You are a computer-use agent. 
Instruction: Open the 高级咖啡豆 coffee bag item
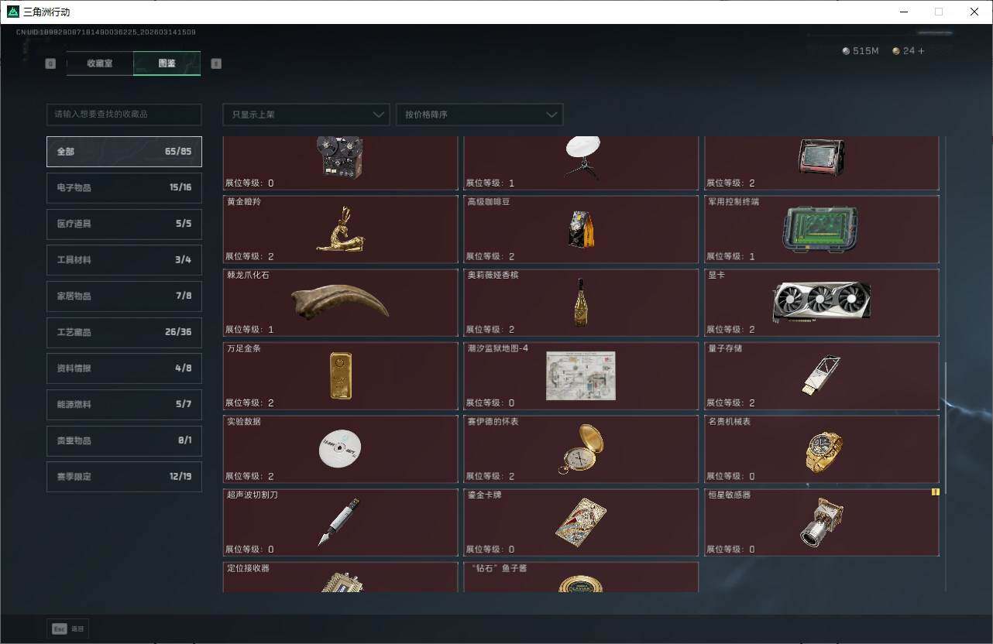pyautogui.click(x=581, y=229)
